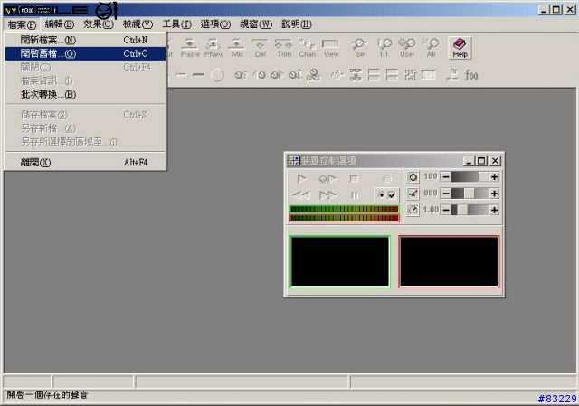This screenshot has height=406, width=579.
Task: Click the red-bordered right visual display
Action: (x=449, y=261)
